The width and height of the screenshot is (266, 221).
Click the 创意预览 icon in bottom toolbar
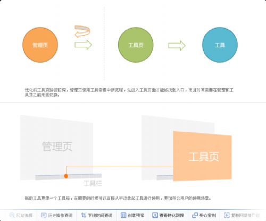click(123, 215)
